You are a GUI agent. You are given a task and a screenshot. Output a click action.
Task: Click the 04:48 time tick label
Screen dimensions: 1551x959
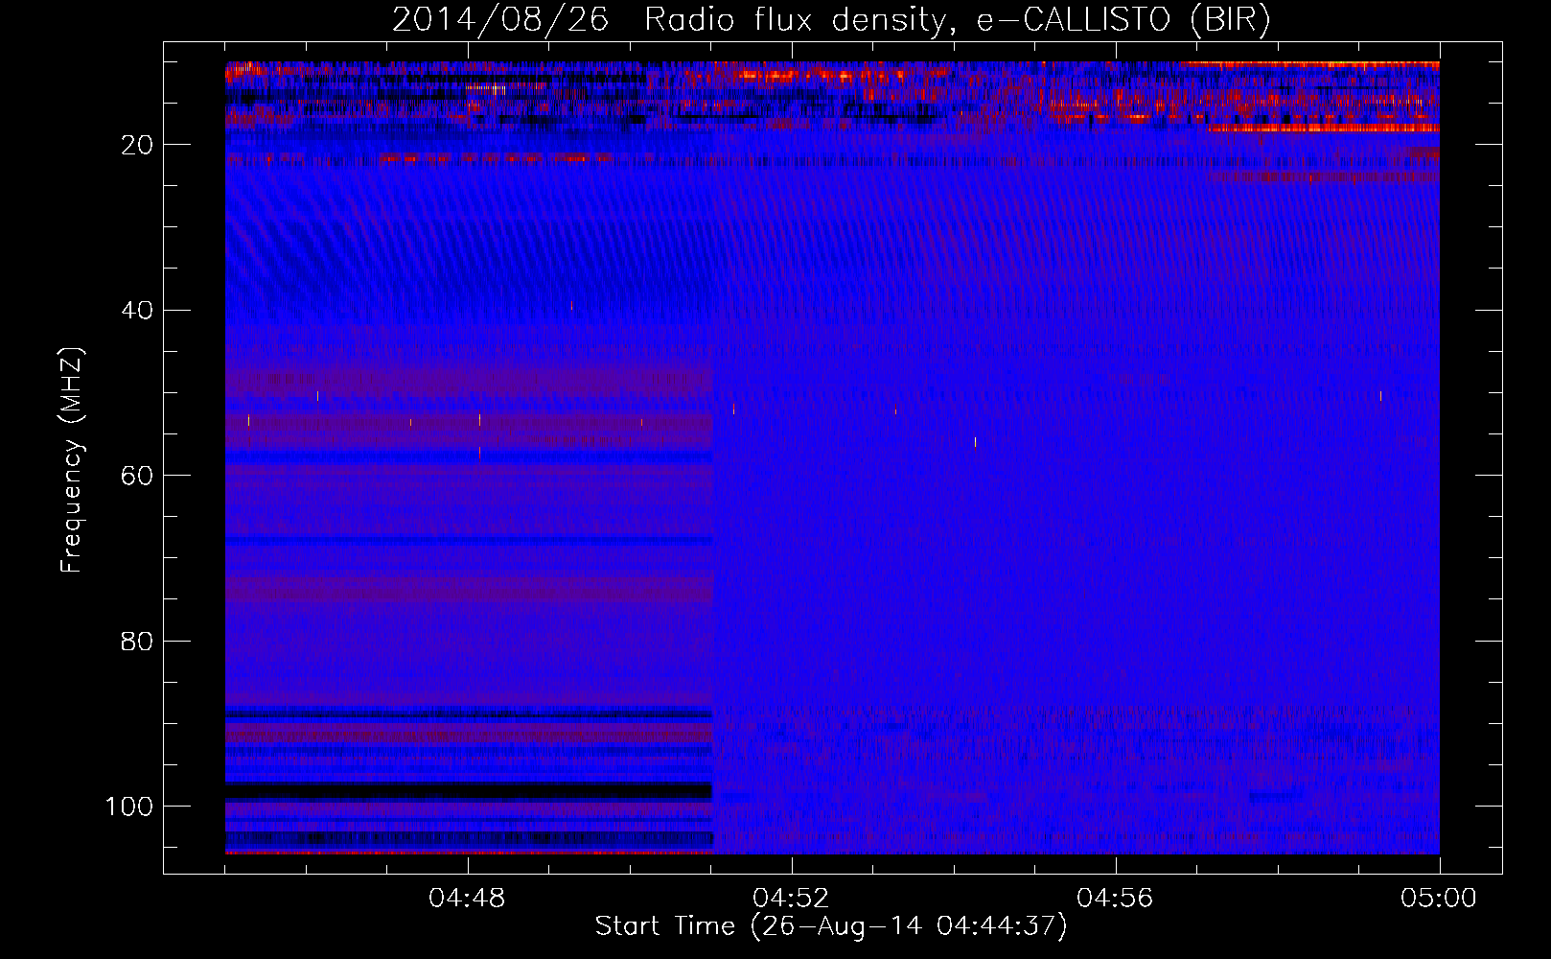tap(467, 899)
